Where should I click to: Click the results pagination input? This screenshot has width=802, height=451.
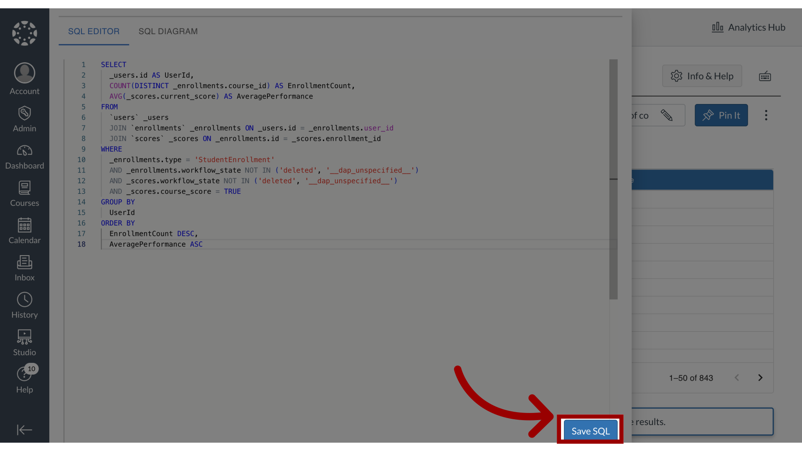coord(690,378)
